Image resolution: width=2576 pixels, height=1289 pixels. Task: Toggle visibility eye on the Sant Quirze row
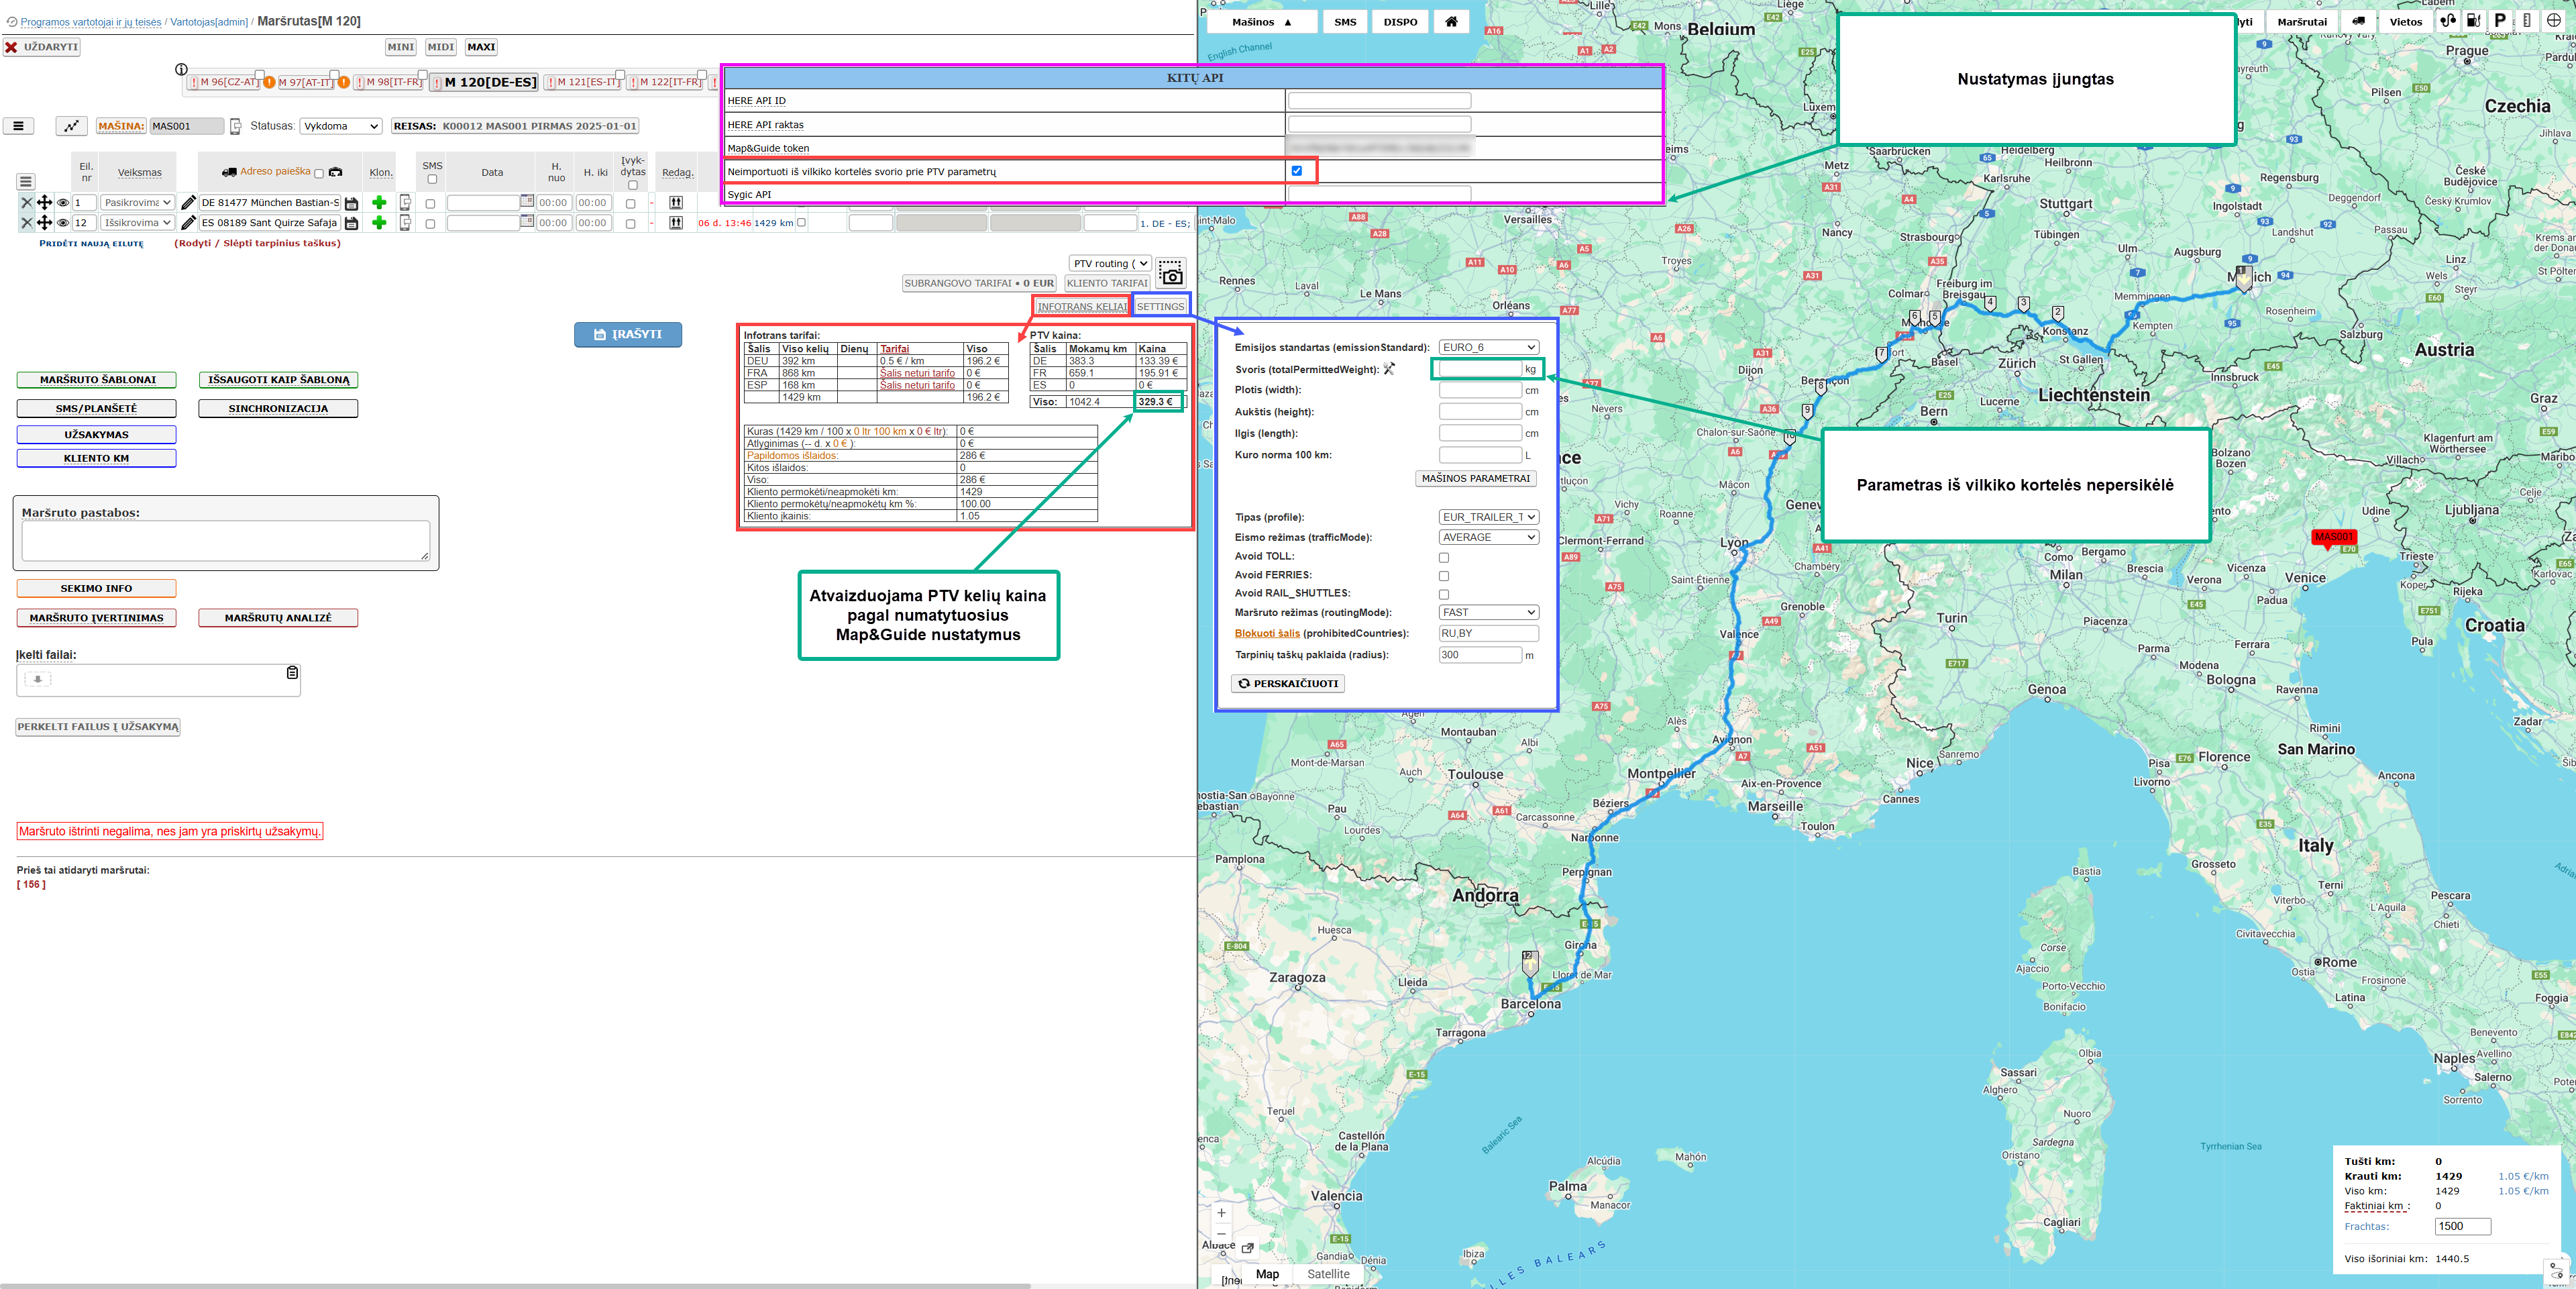click(x=63, y=223)
